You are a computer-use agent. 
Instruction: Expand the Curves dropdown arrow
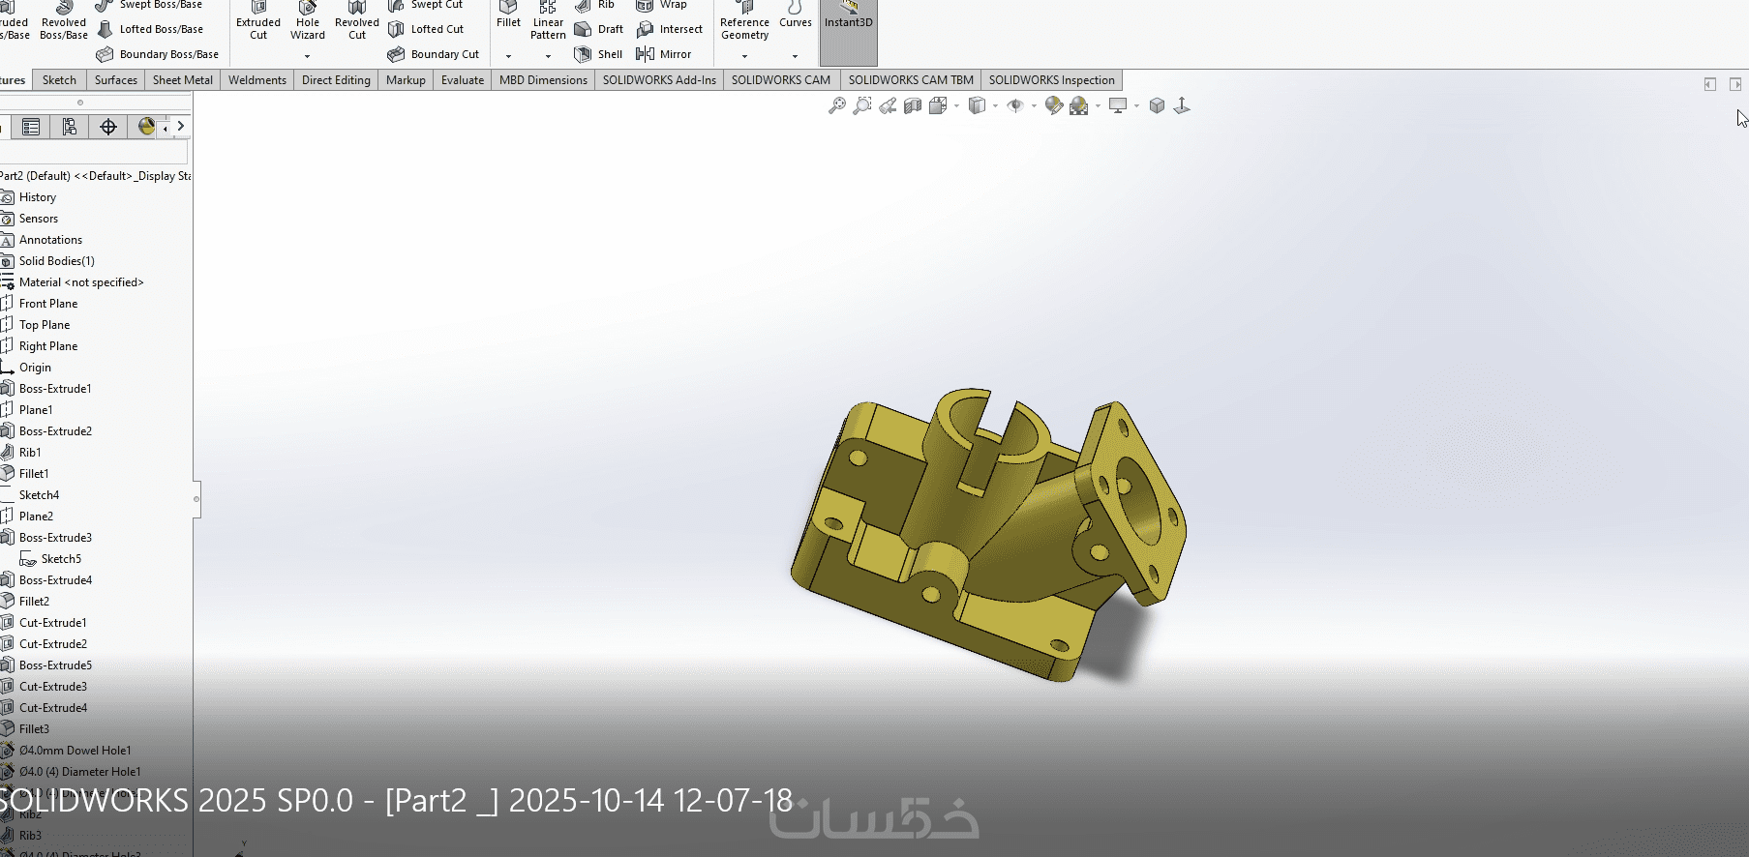coord(796,56)
